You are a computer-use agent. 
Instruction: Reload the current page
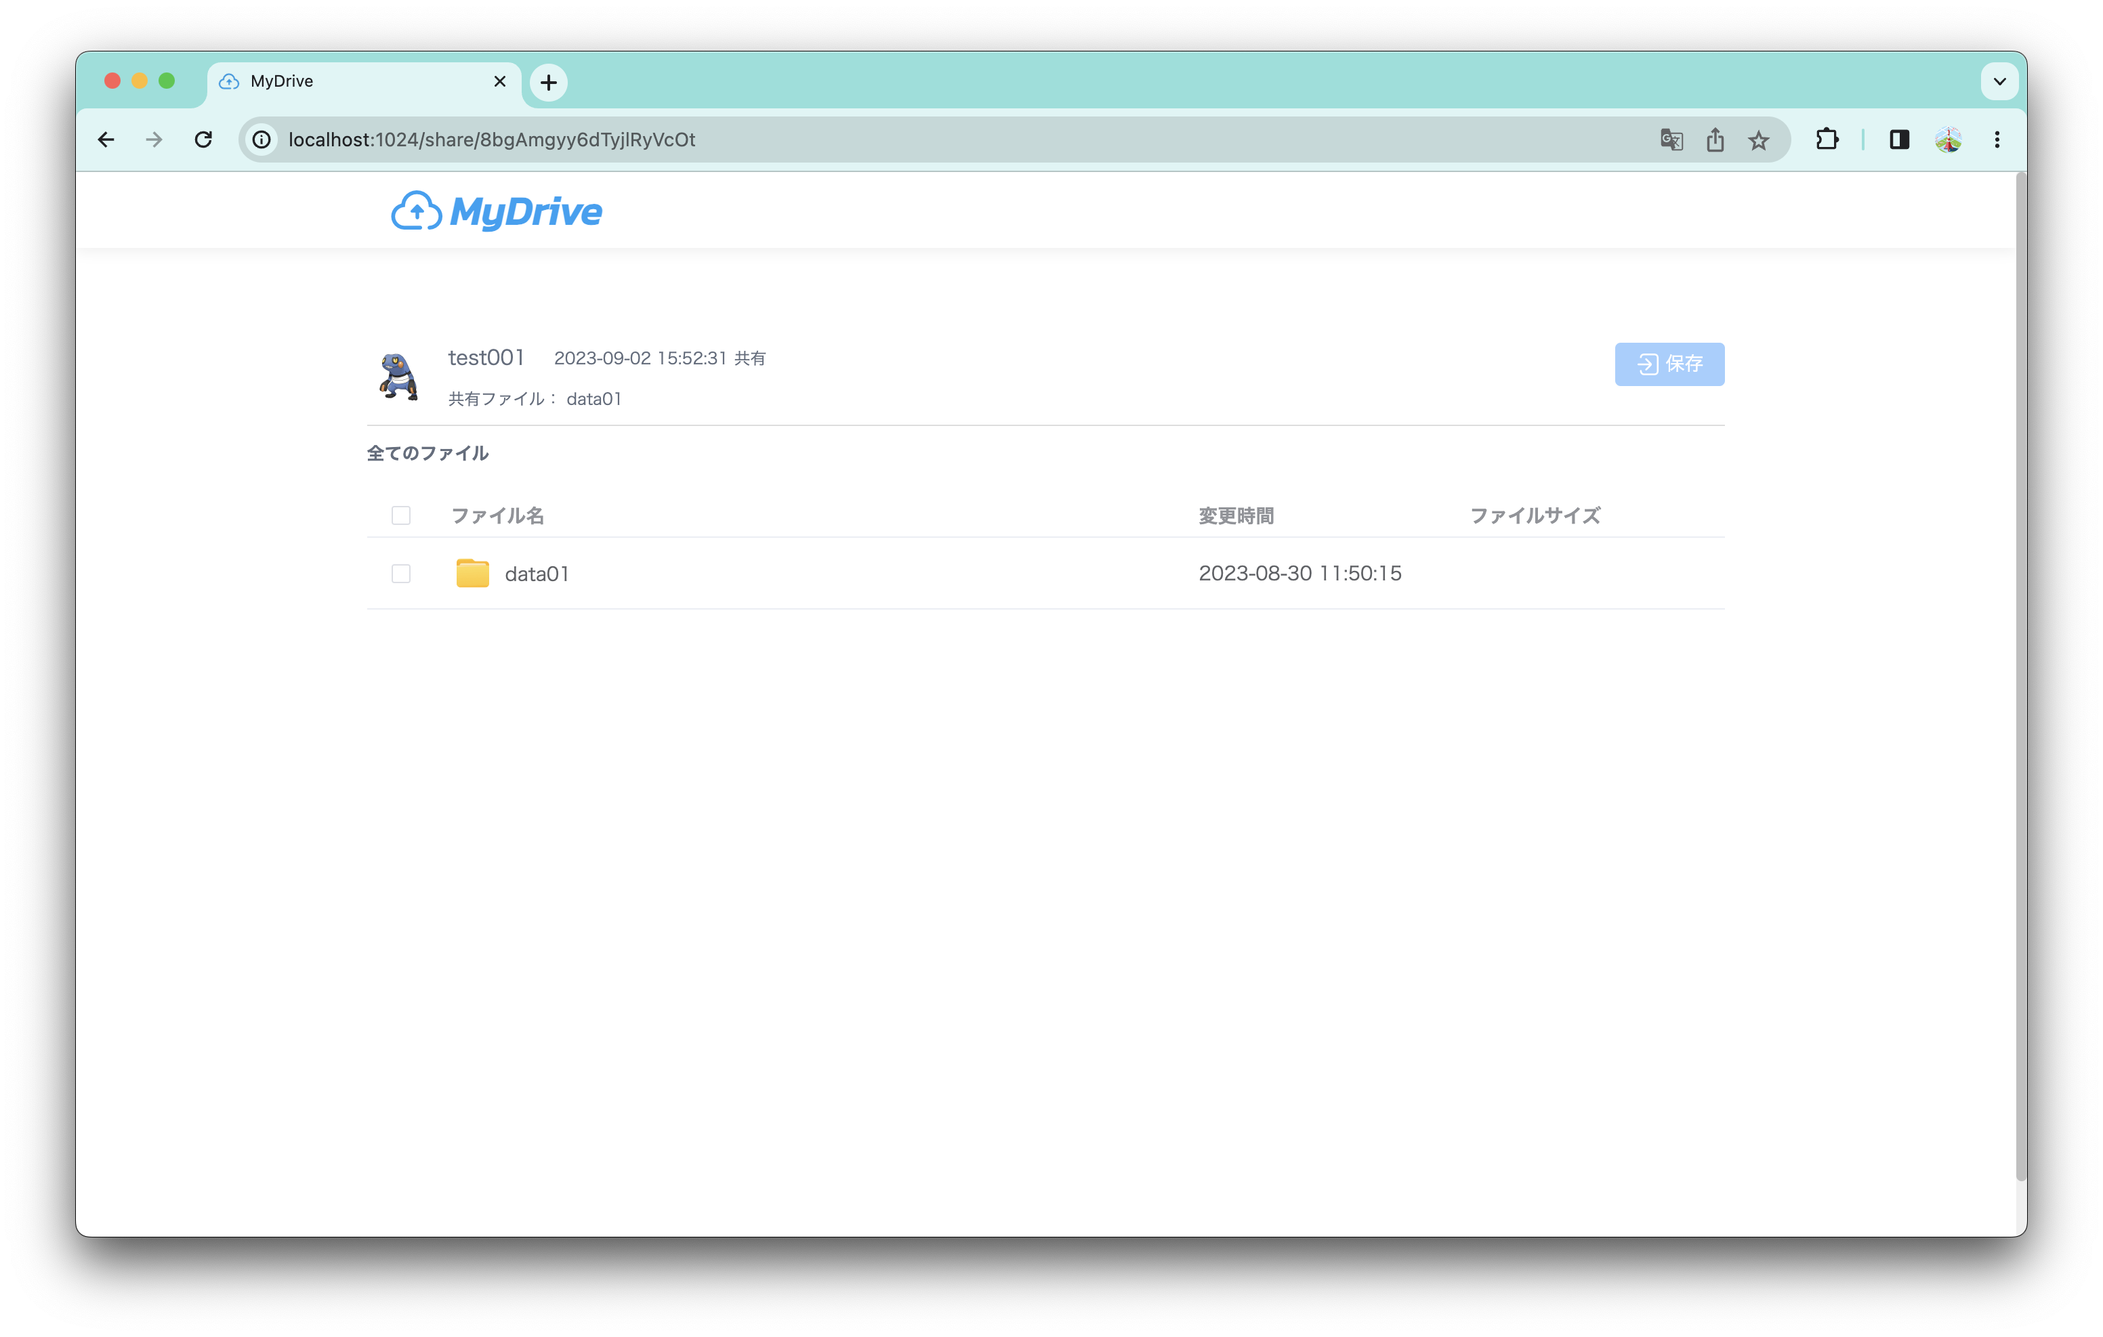(x=203, y=140)
